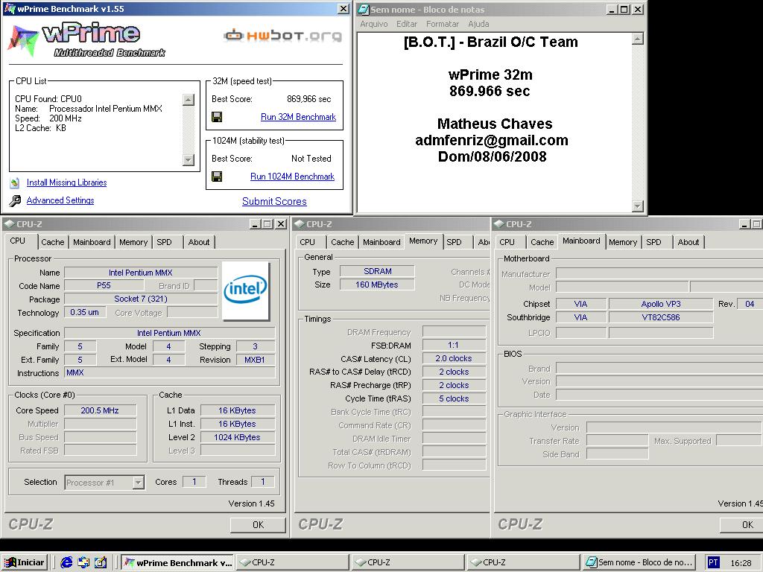This screenshot has width=763, height=572.
Task: Switch to Memory tab in first CPU-Z window
Action: (133, 242)
